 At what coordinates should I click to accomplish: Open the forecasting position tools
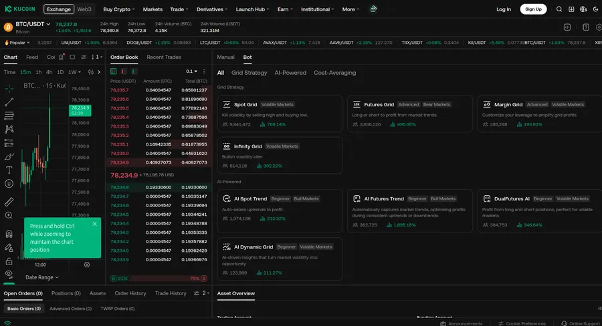click(9, 143)
